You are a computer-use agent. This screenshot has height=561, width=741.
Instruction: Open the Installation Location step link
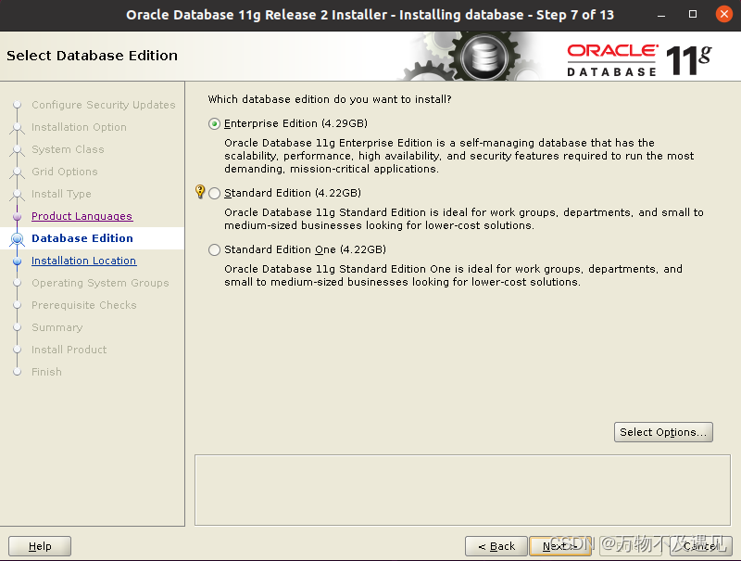point(83,261)
